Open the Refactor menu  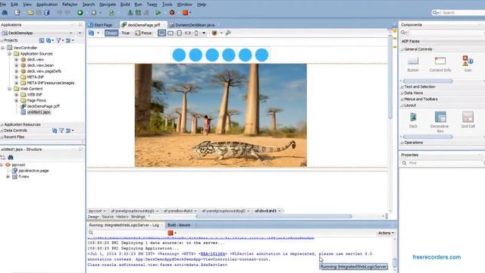(70, 5)
